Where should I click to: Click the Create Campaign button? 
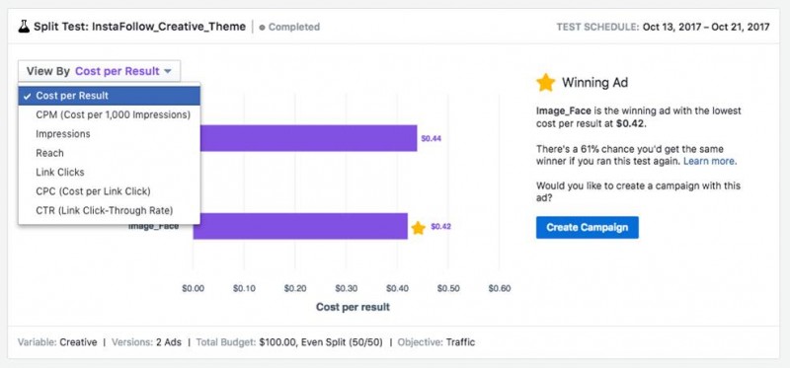coord(587,228)
